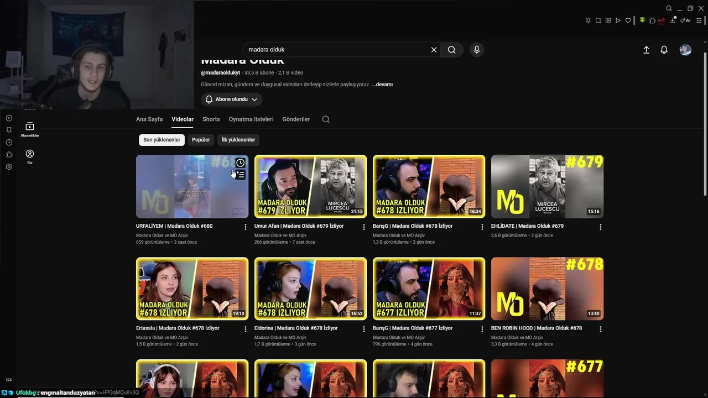The height and width of the screenshot is (398, 708).
Task: Open browser downloads icon
Action: coord(673,20)
